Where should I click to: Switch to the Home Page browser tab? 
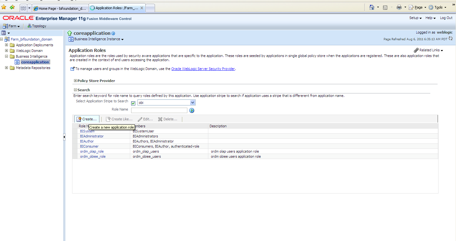coord(59,9)
